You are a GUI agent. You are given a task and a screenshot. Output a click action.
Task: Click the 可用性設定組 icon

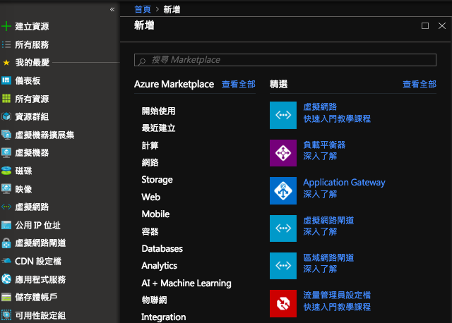pos(6,315)
